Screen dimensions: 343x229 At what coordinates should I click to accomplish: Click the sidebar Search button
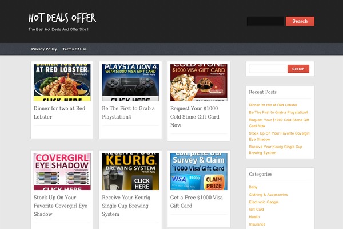(x=298, y=69)
